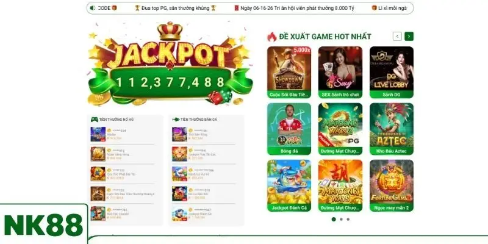Open SEX Sảnh trò chơi game
Viewport: 488px width, 244px height.
pyautogui.click(x=340, y=73)
